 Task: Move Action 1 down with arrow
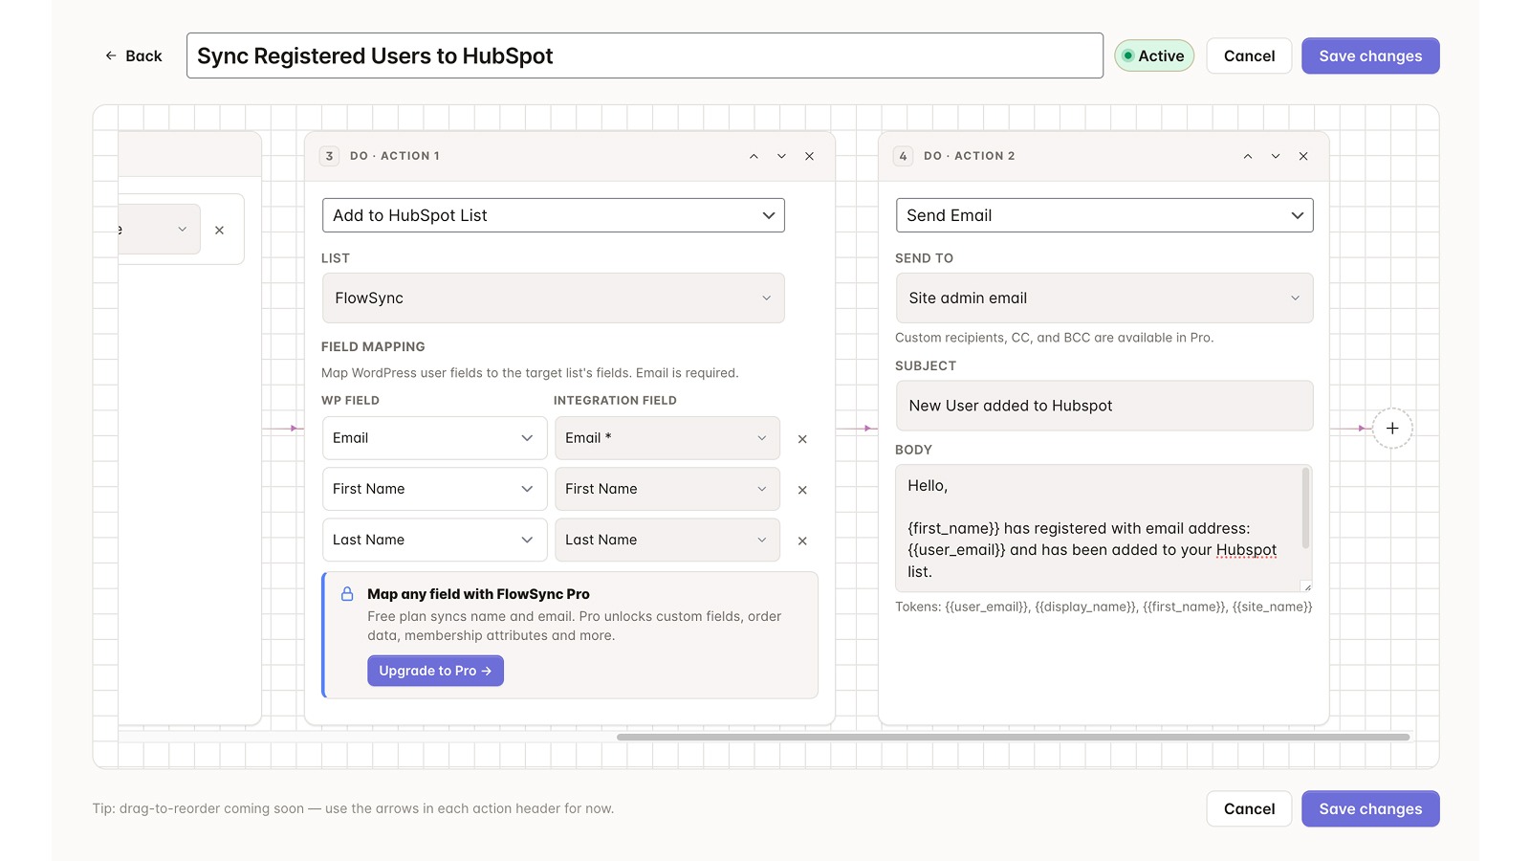(781, 156)
